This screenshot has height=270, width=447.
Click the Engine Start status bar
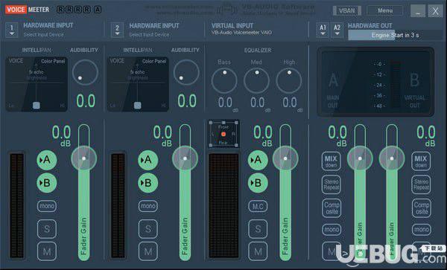(395, 35)
